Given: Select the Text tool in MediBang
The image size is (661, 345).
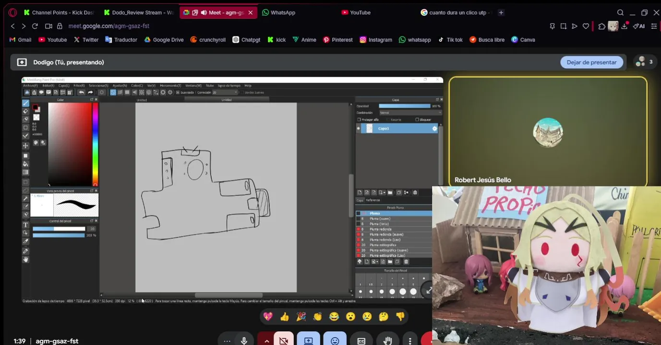Looking at the screenshot, I should coord(25,225).
